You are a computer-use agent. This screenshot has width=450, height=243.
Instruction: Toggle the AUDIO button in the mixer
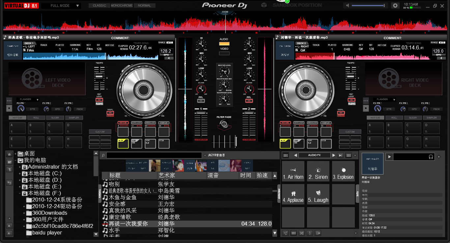pos(224,44)
